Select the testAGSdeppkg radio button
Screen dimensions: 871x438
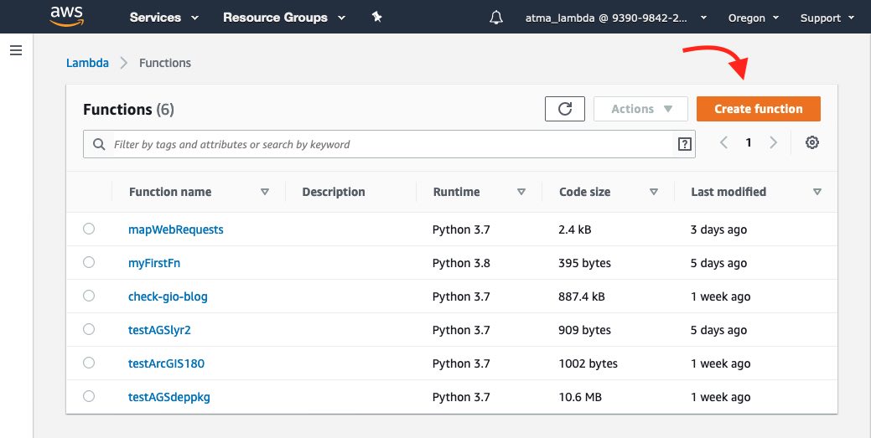click(89, 396)
